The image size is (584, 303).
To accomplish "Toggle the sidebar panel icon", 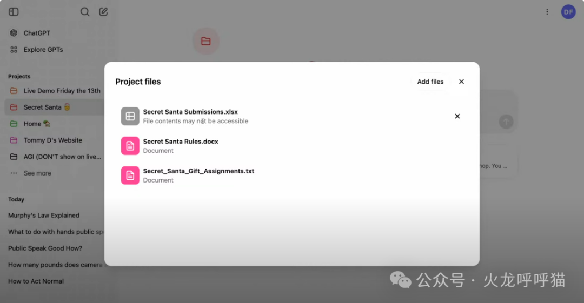I will [x=14, y=12].
